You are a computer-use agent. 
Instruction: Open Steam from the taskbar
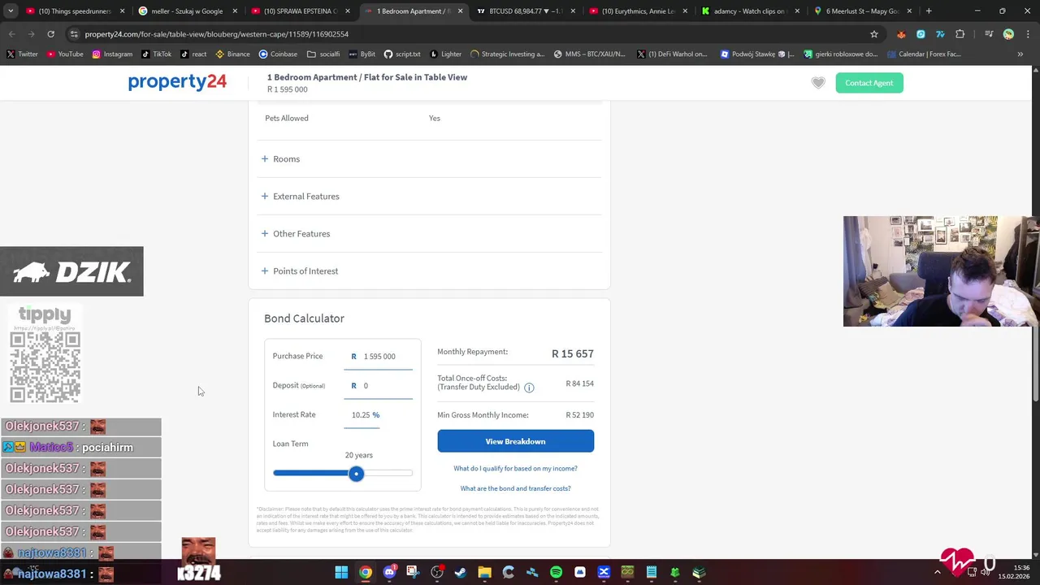point(461,573)
